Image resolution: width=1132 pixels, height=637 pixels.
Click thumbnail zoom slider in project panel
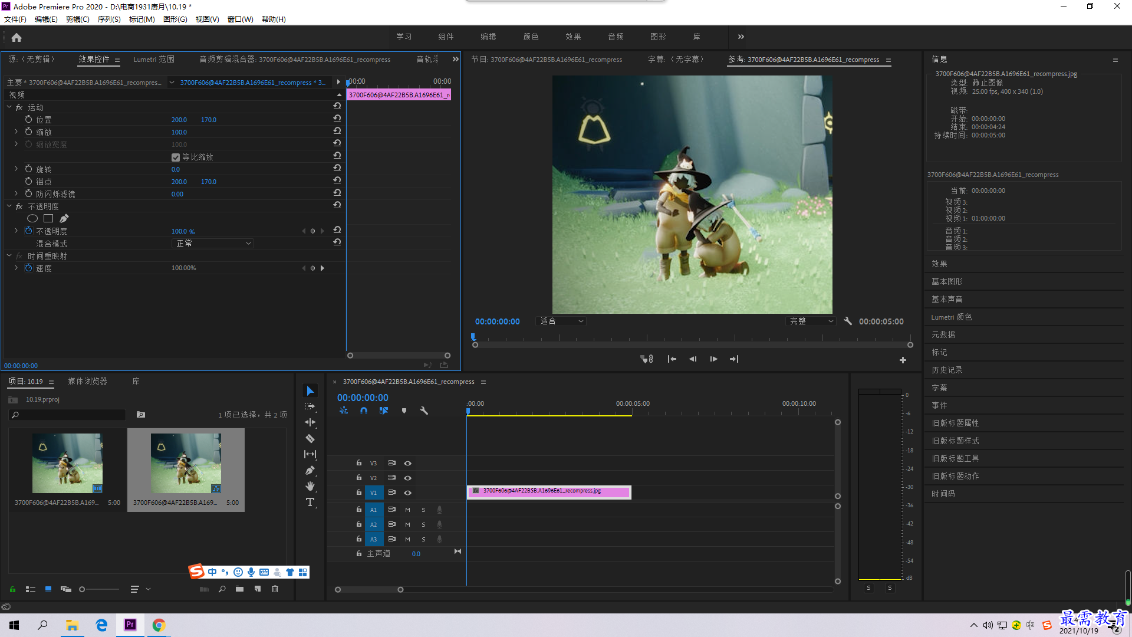(x=99, y=589)
